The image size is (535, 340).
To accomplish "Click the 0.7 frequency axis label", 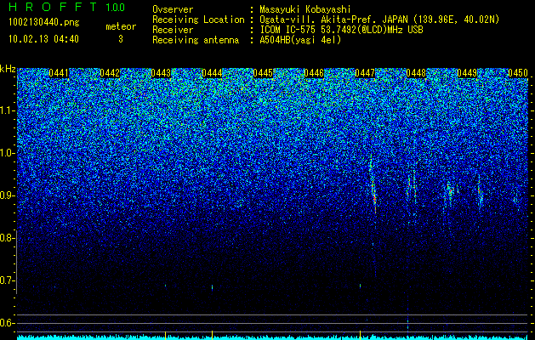I will 8,280.
